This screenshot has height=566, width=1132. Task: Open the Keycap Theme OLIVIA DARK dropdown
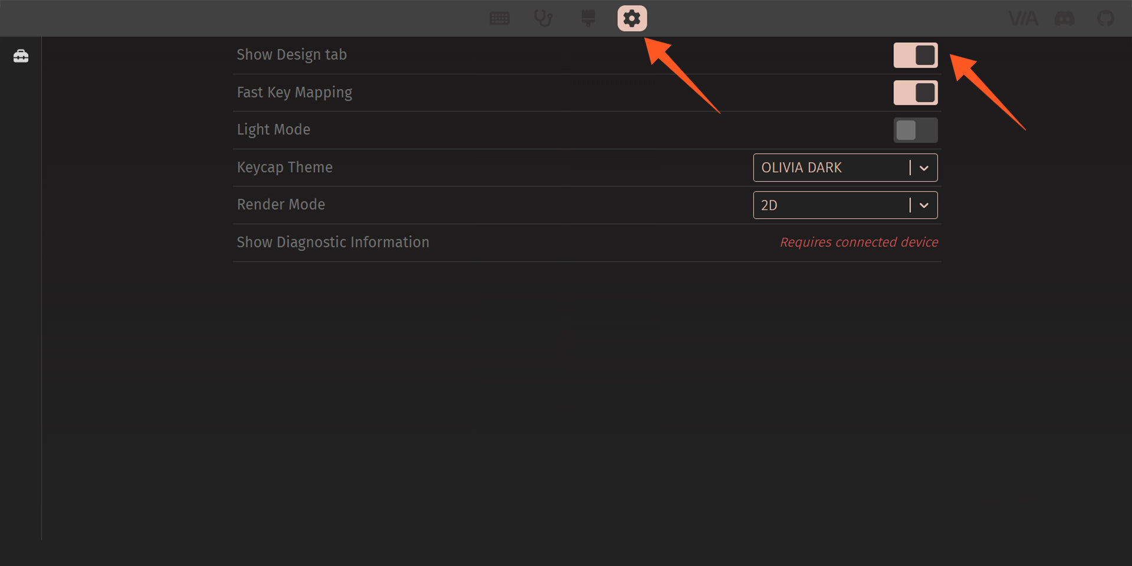coord(832,167)
